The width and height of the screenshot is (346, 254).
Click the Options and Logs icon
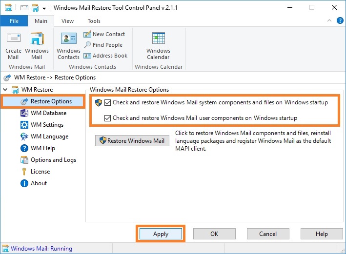24,160
